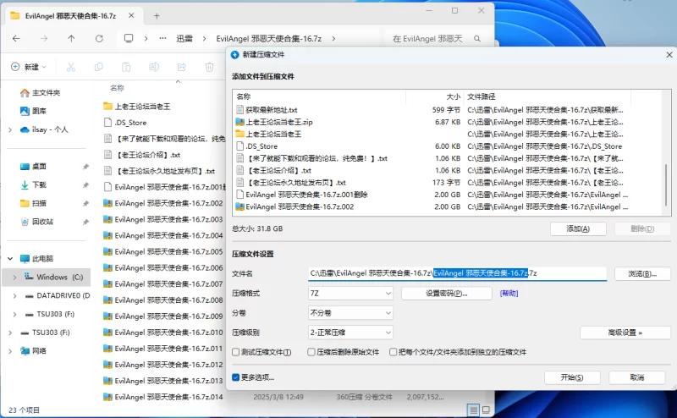Image resolution: width=677 pixels, height=418 pixels.
Task: Click the search magnifier icon in Explorer
Action: 477,38
